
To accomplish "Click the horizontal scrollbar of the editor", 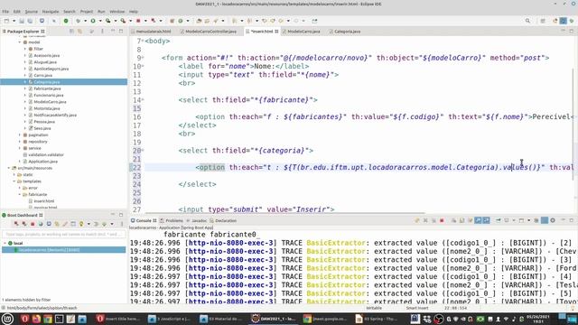I will click(x=284, y=213).
